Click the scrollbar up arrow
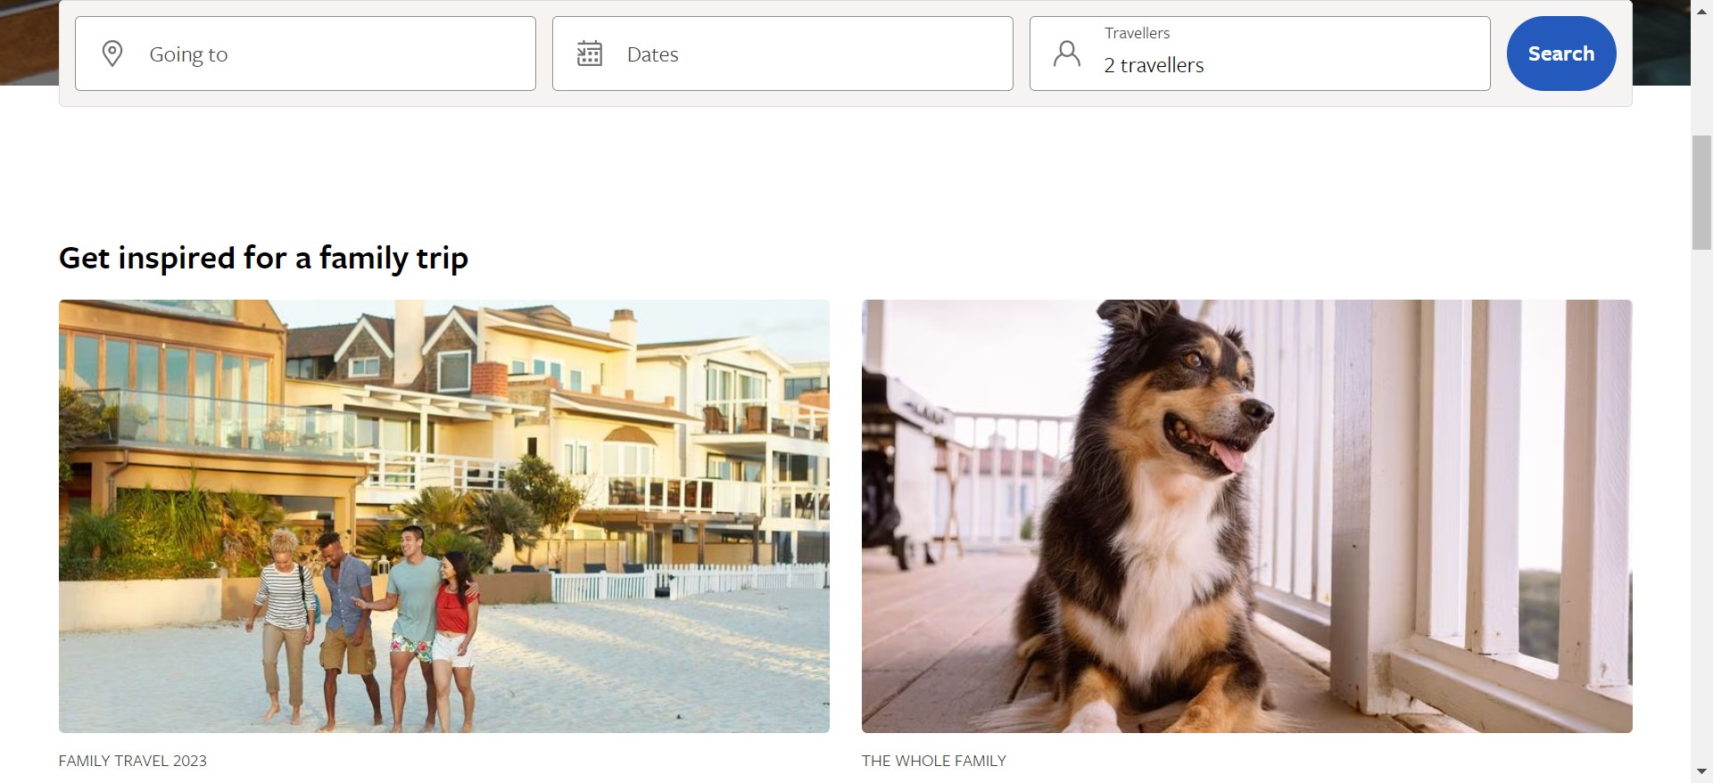 click(x=1701, y=10)
